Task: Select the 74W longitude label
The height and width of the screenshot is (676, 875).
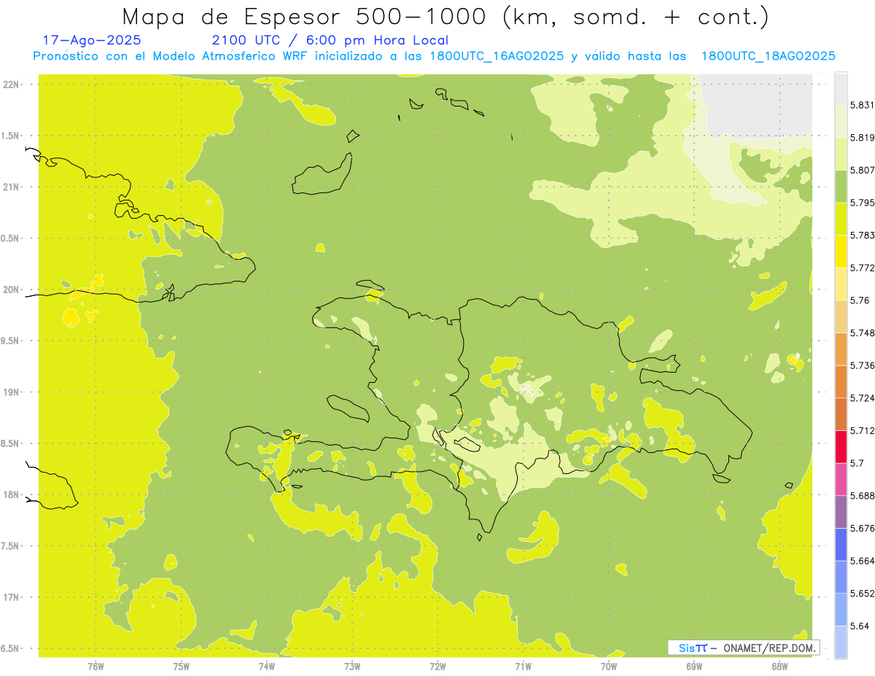Action: 266,667
